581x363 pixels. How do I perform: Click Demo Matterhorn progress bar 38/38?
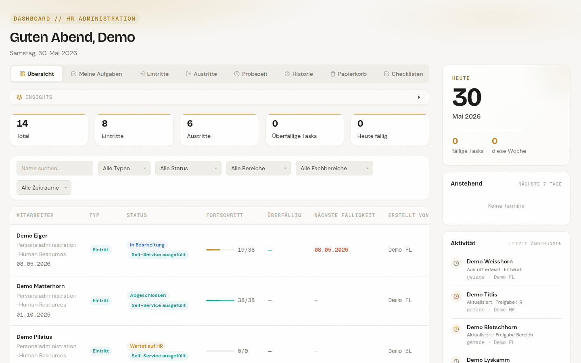point(220,300)
